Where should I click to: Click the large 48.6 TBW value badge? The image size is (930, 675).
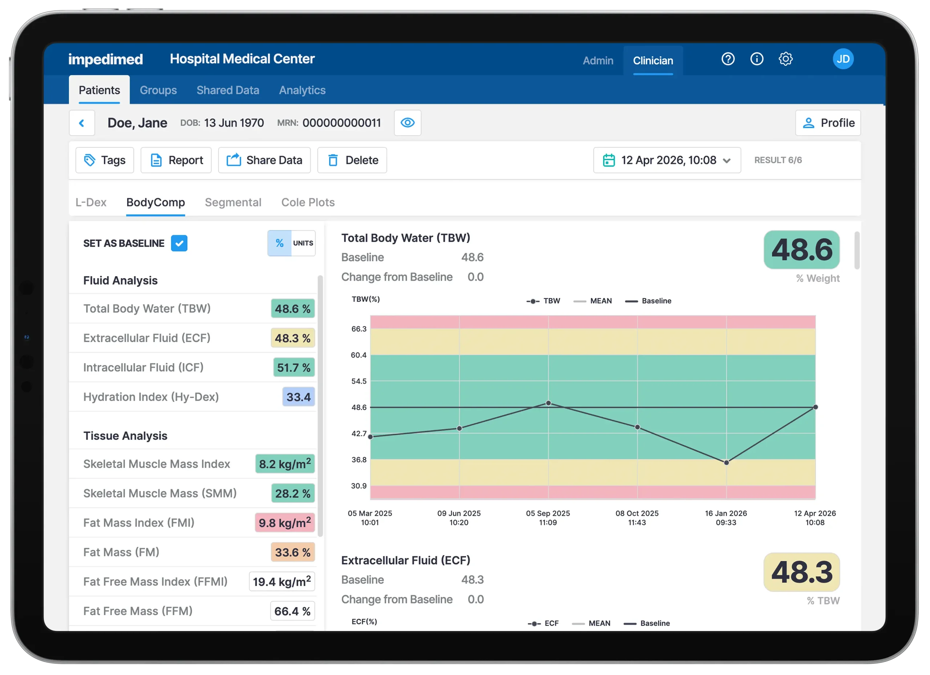tap(801, 250)
